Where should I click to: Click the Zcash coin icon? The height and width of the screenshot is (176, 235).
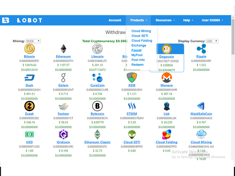29,106
